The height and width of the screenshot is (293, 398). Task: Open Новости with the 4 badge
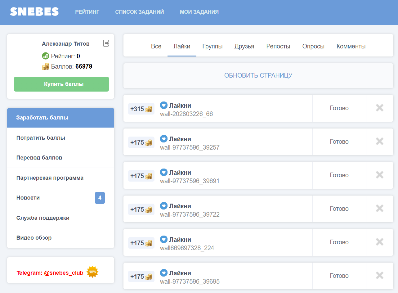point(60,198)
